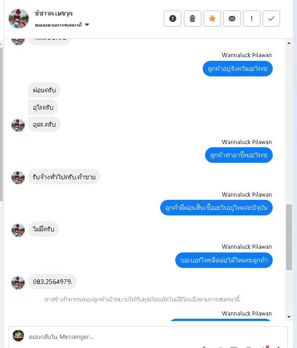Click the spam report icon button

[173, 18]
